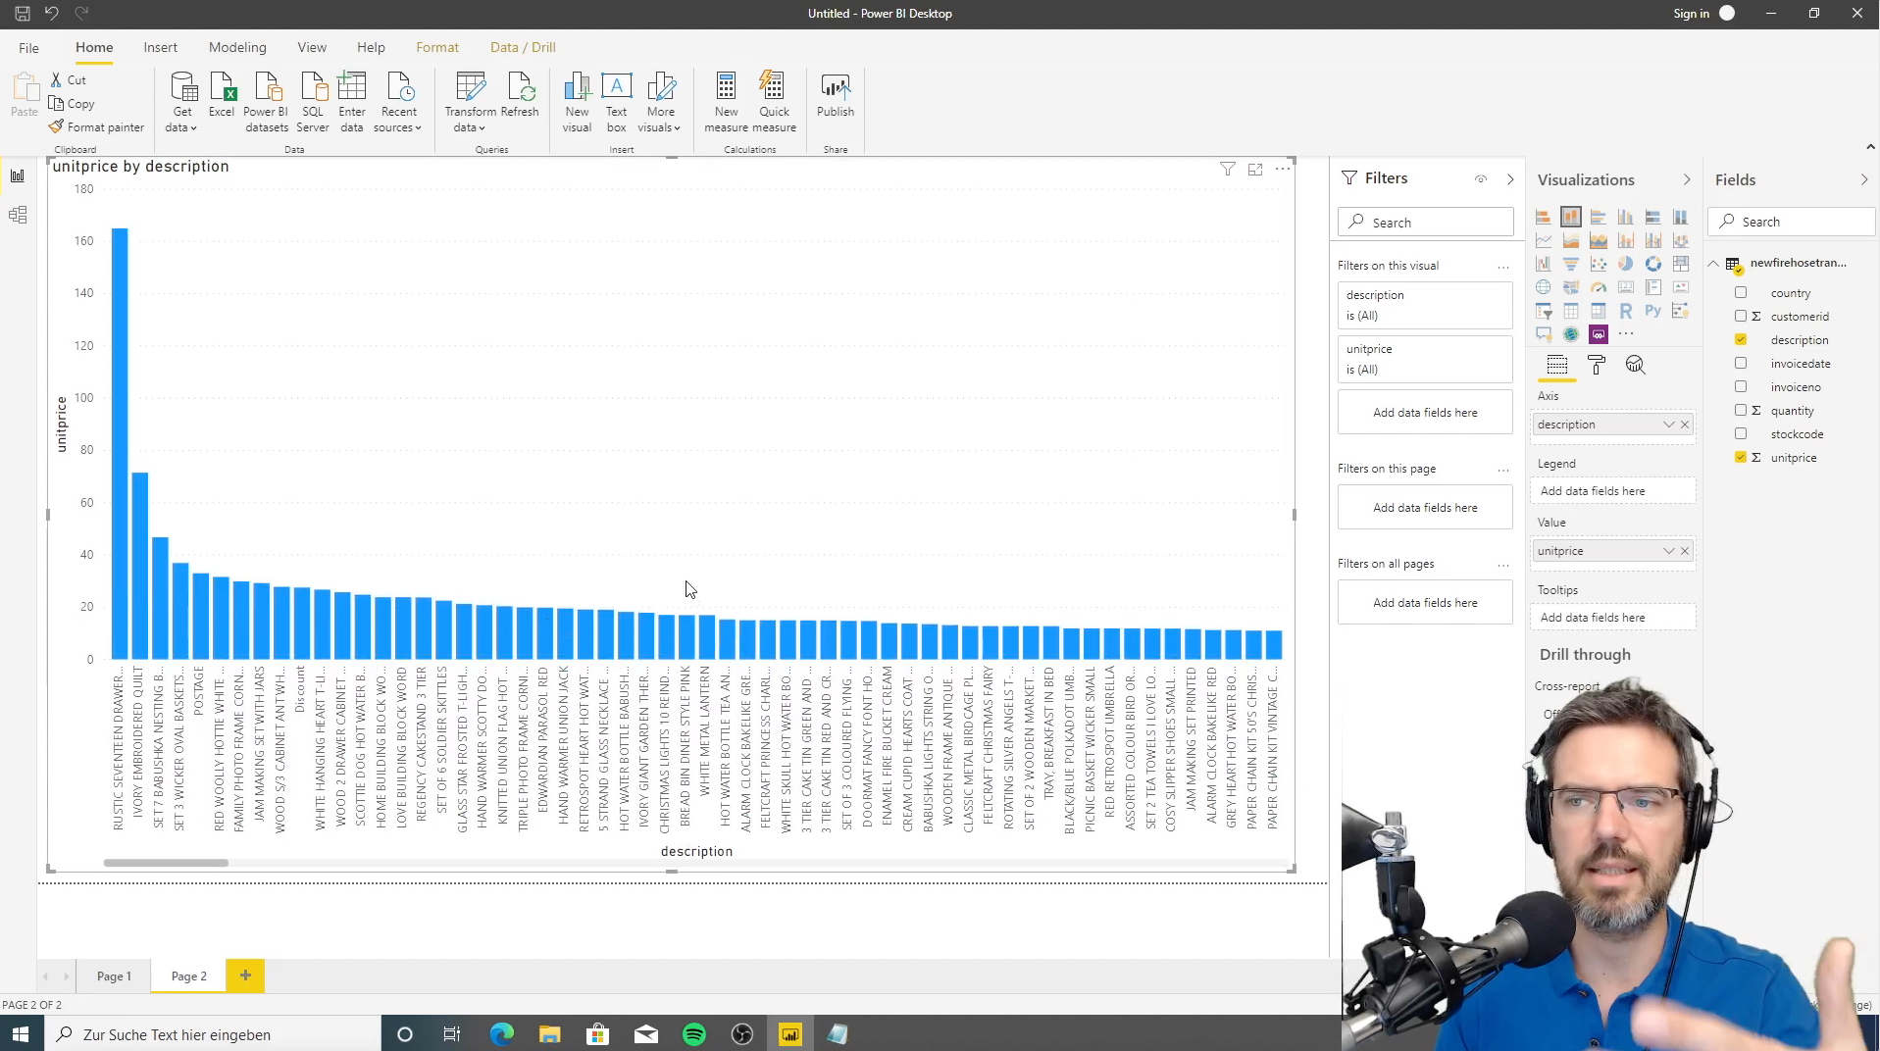Open the Format paint roller pane
The width and height of the screenshot is (1880, 1051).
tap(1597, 366)
